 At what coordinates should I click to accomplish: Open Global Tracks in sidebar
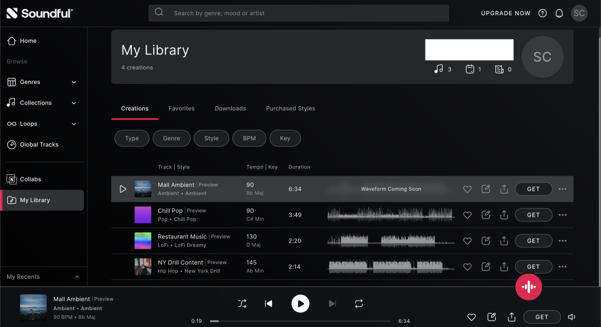click(33, 144)
